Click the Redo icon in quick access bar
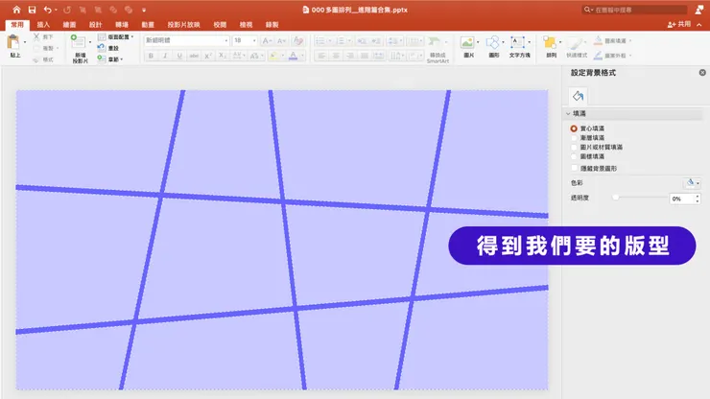The image size is (710, 399). (x=67, y=10)
